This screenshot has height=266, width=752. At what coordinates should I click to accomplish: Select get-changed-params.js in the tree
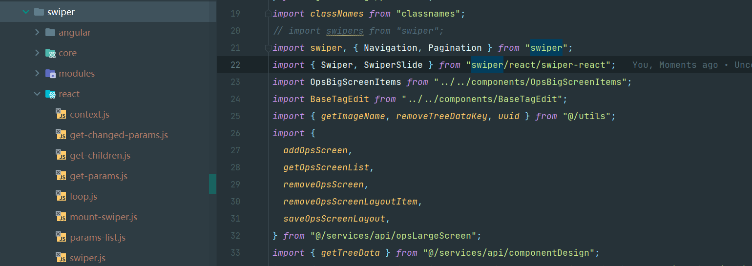pyautogui.click(x=119, y=135)
